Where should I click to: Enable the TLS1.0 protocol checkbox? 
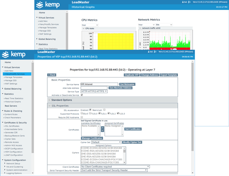coord(90,113)
